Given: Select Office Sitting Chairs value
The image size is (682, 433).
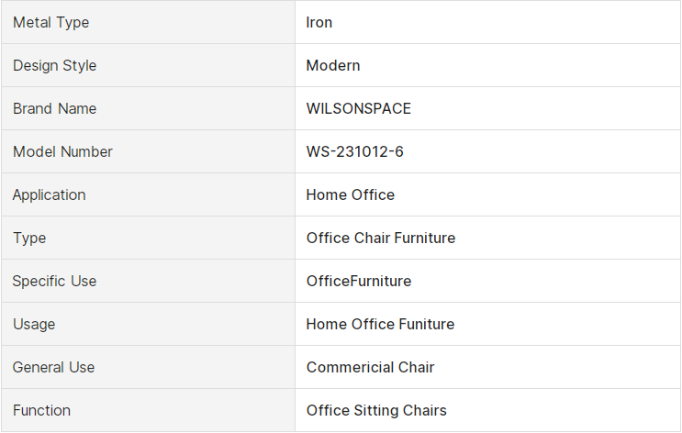Looking at the screenshot, I should pos(376,410).
